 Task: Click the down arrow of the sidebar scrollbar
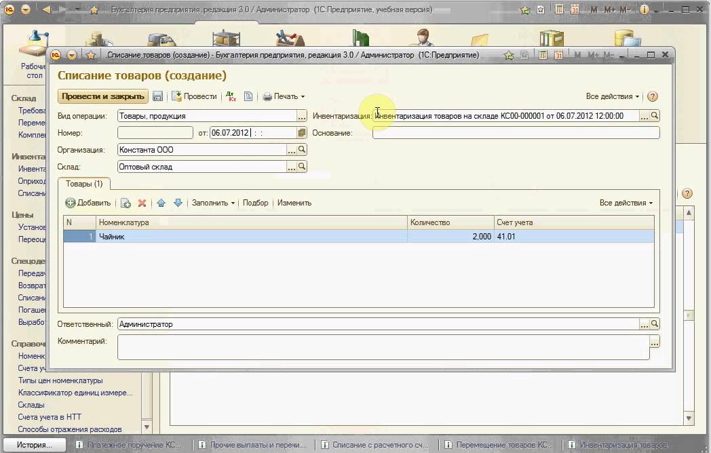click(147, 427)
